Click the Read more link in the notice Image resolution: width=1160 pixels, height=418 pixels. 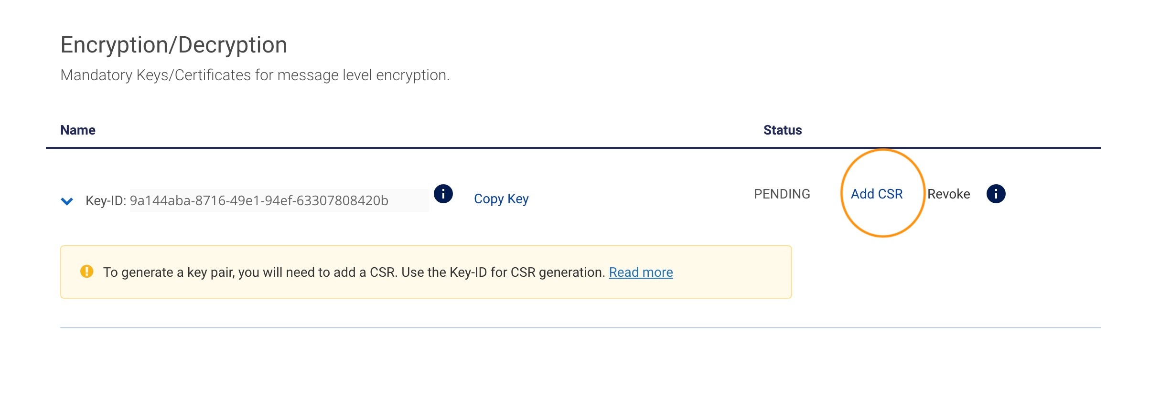point(641,272)
